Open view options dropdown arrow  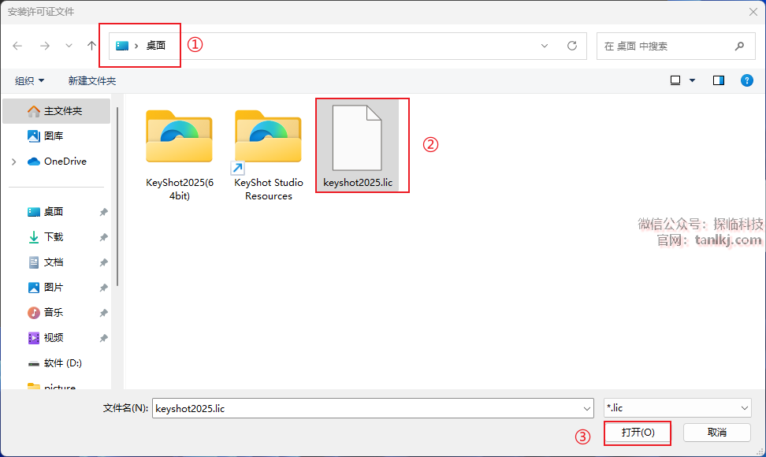[692, 80]
